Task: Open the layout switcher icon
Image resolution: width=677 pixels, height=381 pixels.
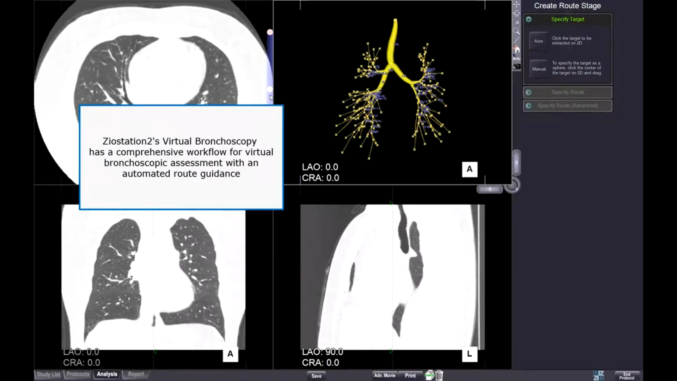Action: [599, 375]
